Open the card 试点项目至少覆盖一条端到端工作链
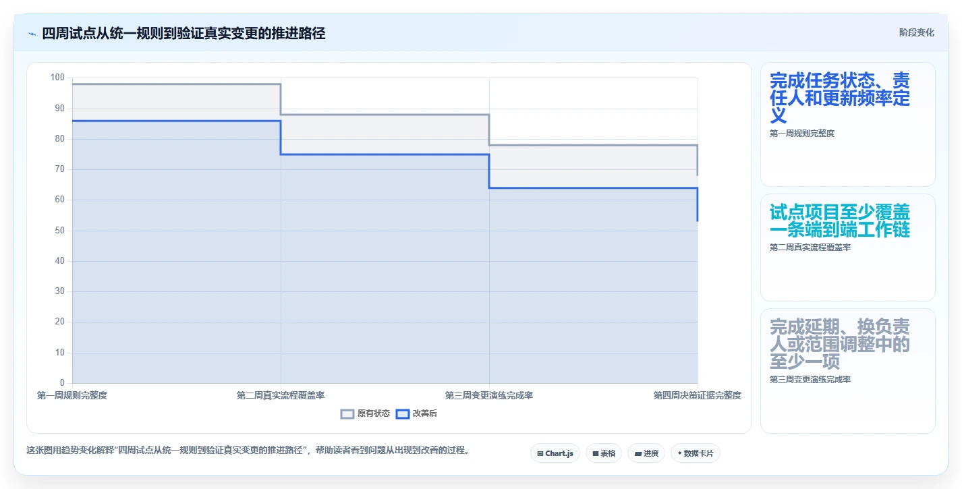Viewport: 962px width, 489px height. point(848,248)
